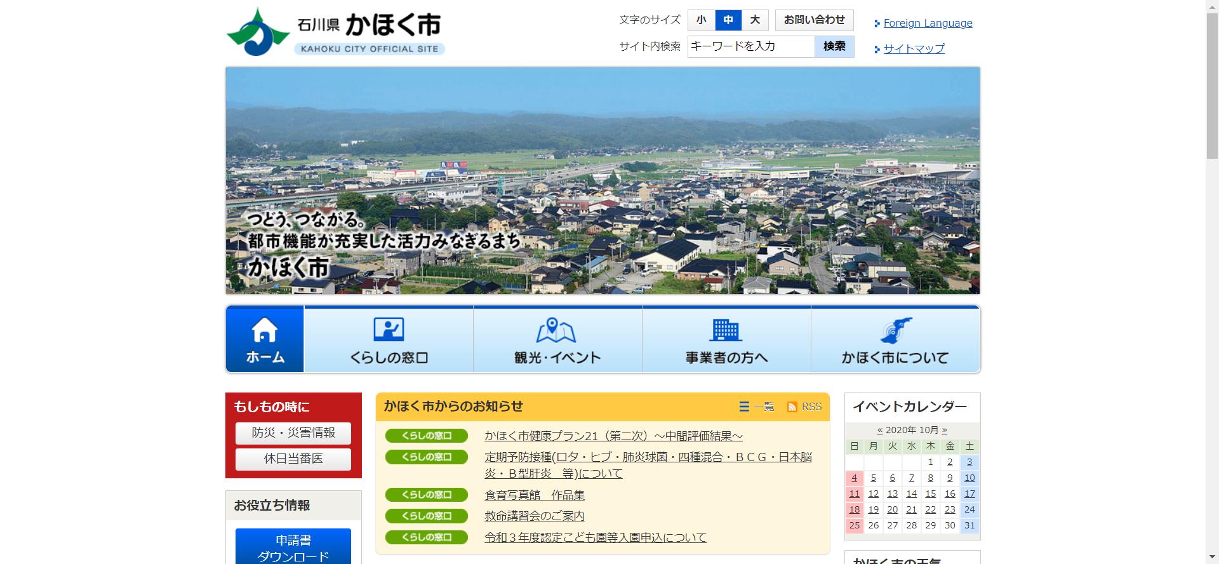Focus the キーワードを入力 search field
Image resolution: width=1219 pixels, height=564 pixels.
click(x=751, y=46)
